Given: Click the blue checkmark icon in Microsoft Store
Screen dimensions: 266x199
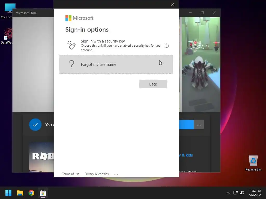Looking at the screenshot, I should click(x=35, y=125).
